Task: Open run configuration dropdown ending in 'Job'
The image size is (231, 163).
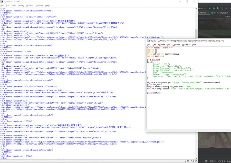Action: tap(202, 8)
